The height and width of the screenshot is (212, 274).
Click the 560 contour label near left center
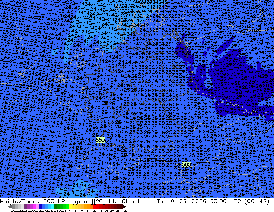(100, 140)
